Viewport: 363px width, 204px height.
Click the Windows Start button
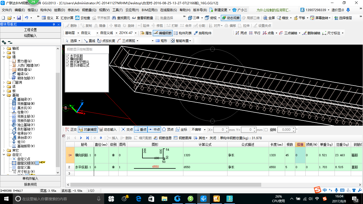[x=6, y=198]
